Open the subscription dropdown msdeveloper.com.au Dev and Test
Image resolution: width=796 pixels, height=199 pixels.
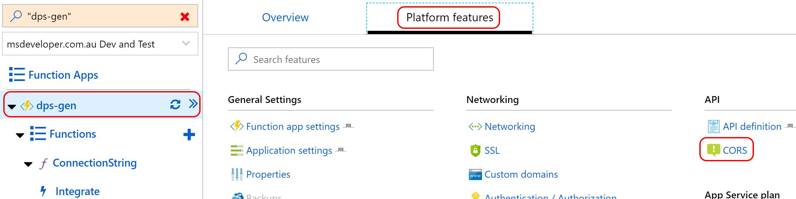(100, 44)
